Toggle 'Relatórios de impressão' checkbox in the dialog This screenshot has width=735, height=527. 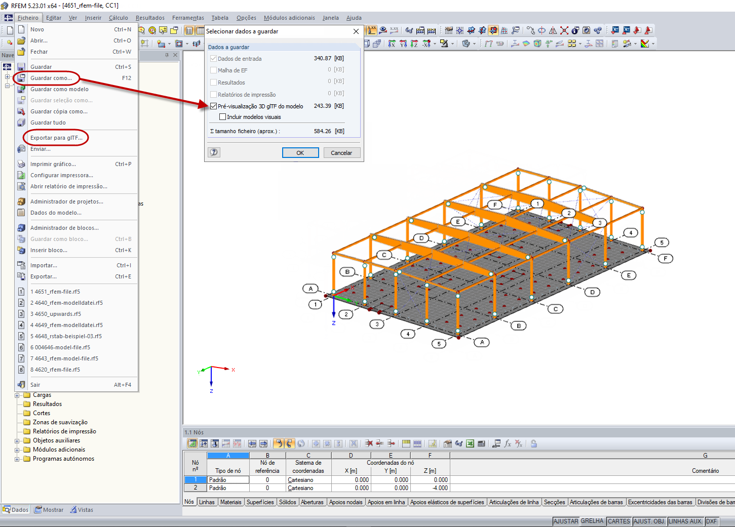click(213, 95)
